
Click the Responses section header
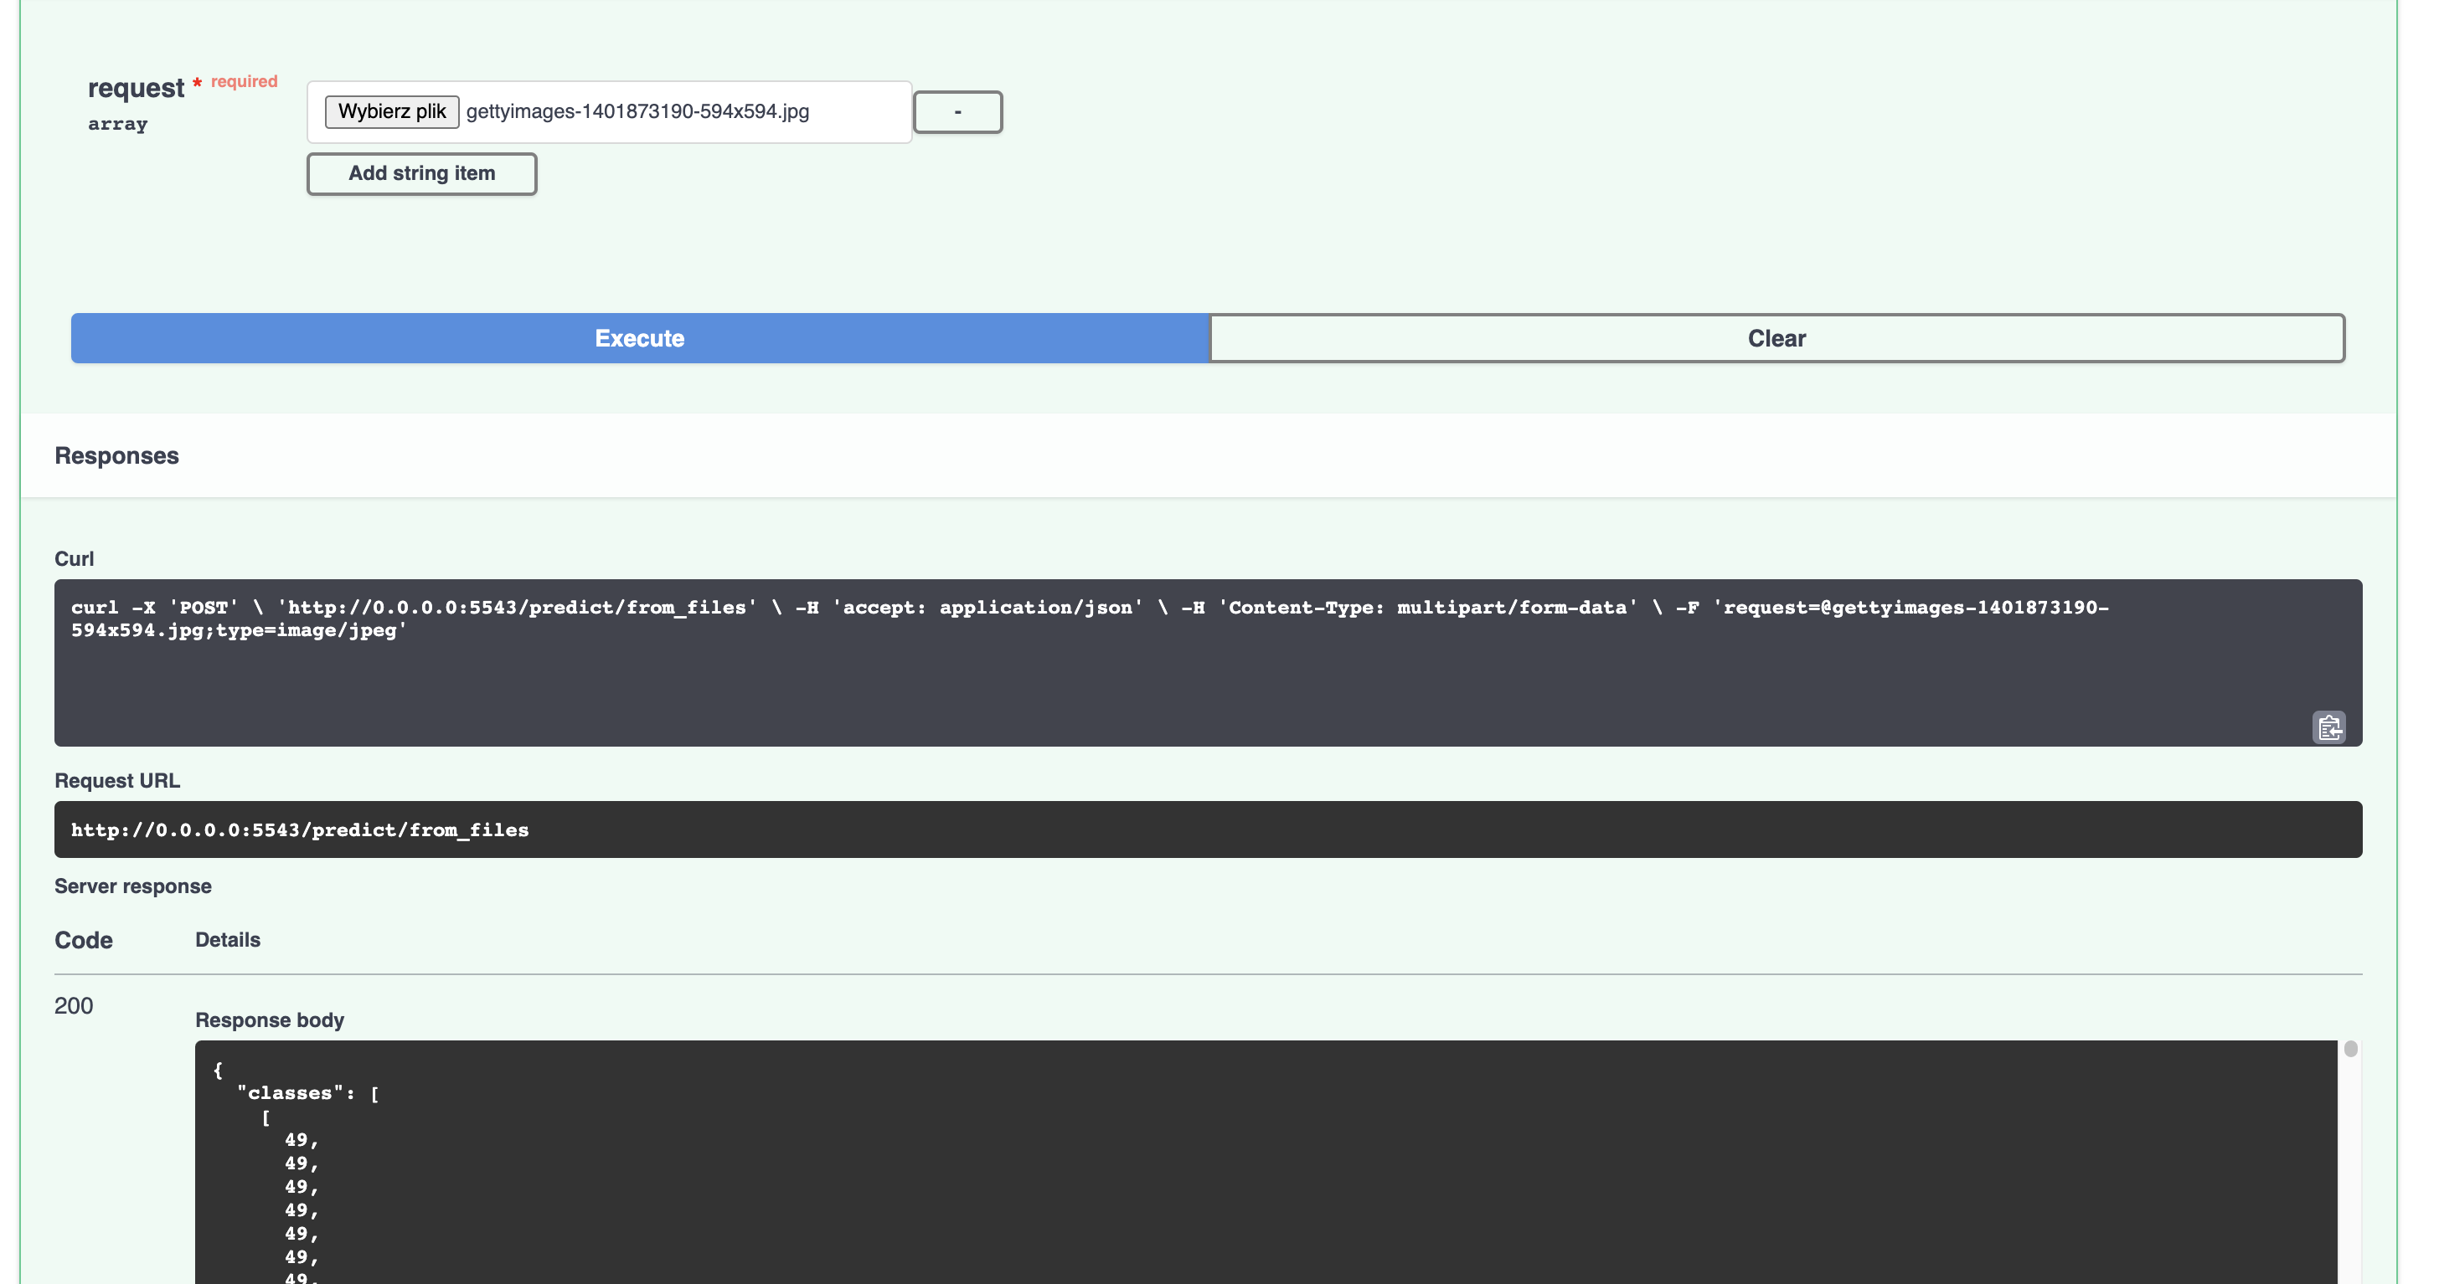tap(116, 456)
